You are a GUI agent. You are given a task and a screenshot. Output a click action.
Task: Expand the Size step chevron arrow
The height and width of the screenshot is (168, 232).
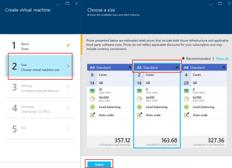pyautogui.click(x=68, y=66)
